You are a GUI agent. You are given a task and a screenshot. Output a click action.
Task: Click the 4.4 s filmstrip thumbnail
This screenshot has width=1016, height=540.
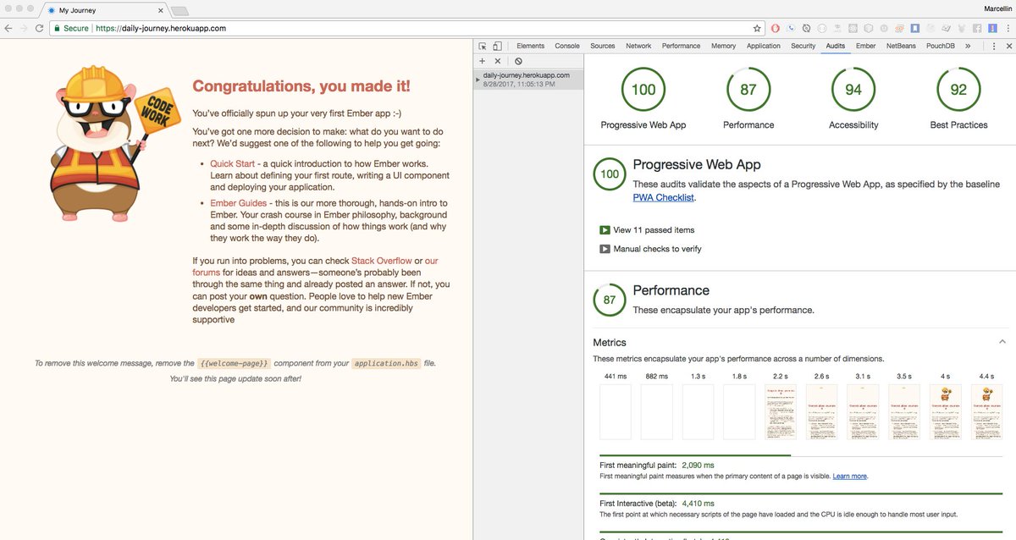[986, 412]
